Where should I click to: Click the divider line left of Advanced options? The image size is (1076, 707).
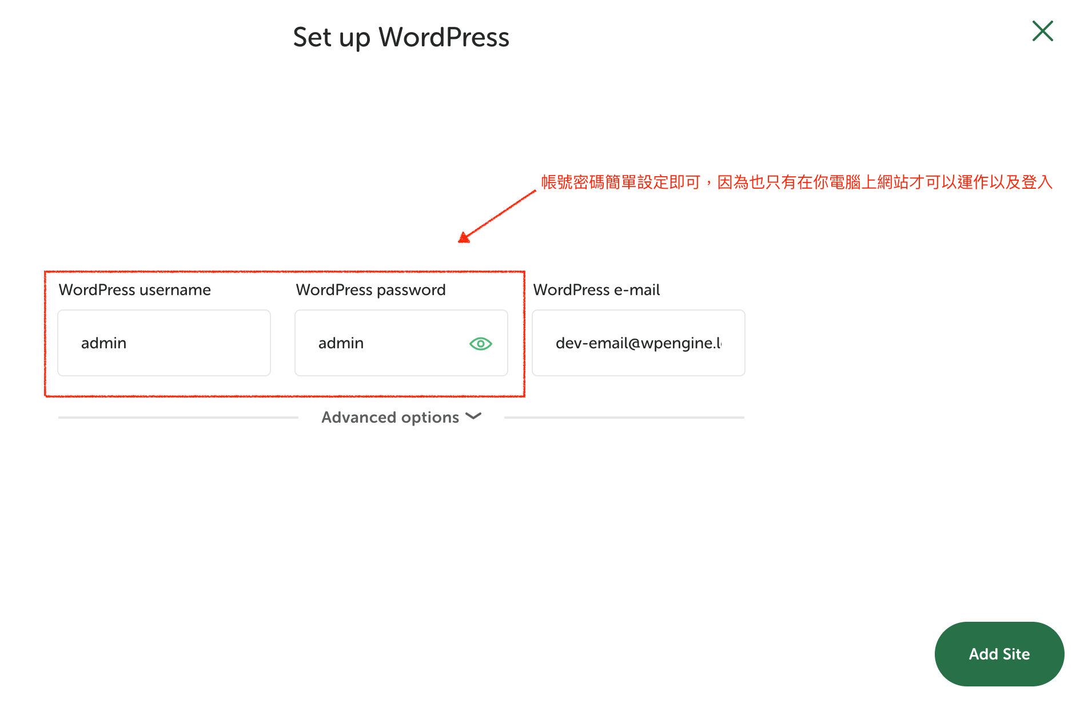(178, 418)
